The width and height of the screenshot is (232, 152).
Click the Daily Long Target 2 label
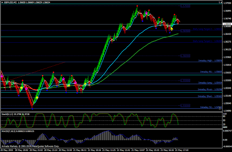tap(207, 29)
